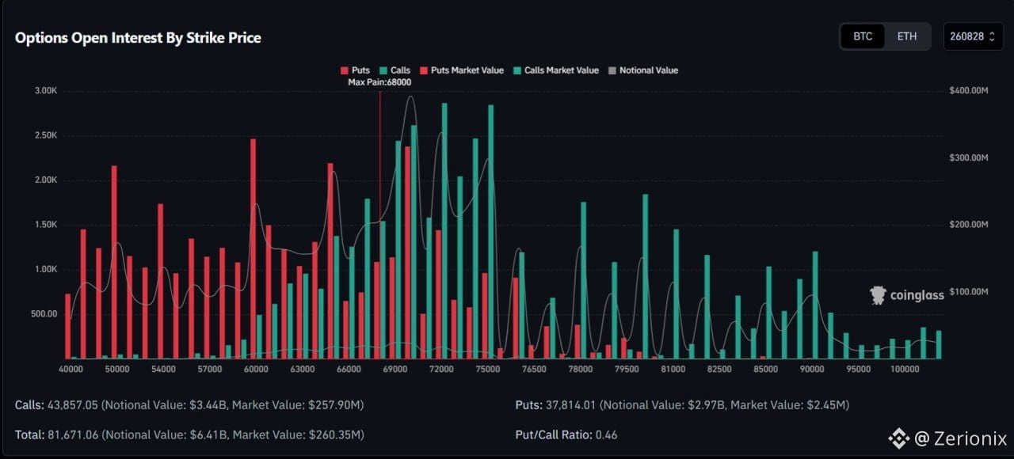
Task: Toggle the Puts Market Value legend series
Action: tap(462, 70)
